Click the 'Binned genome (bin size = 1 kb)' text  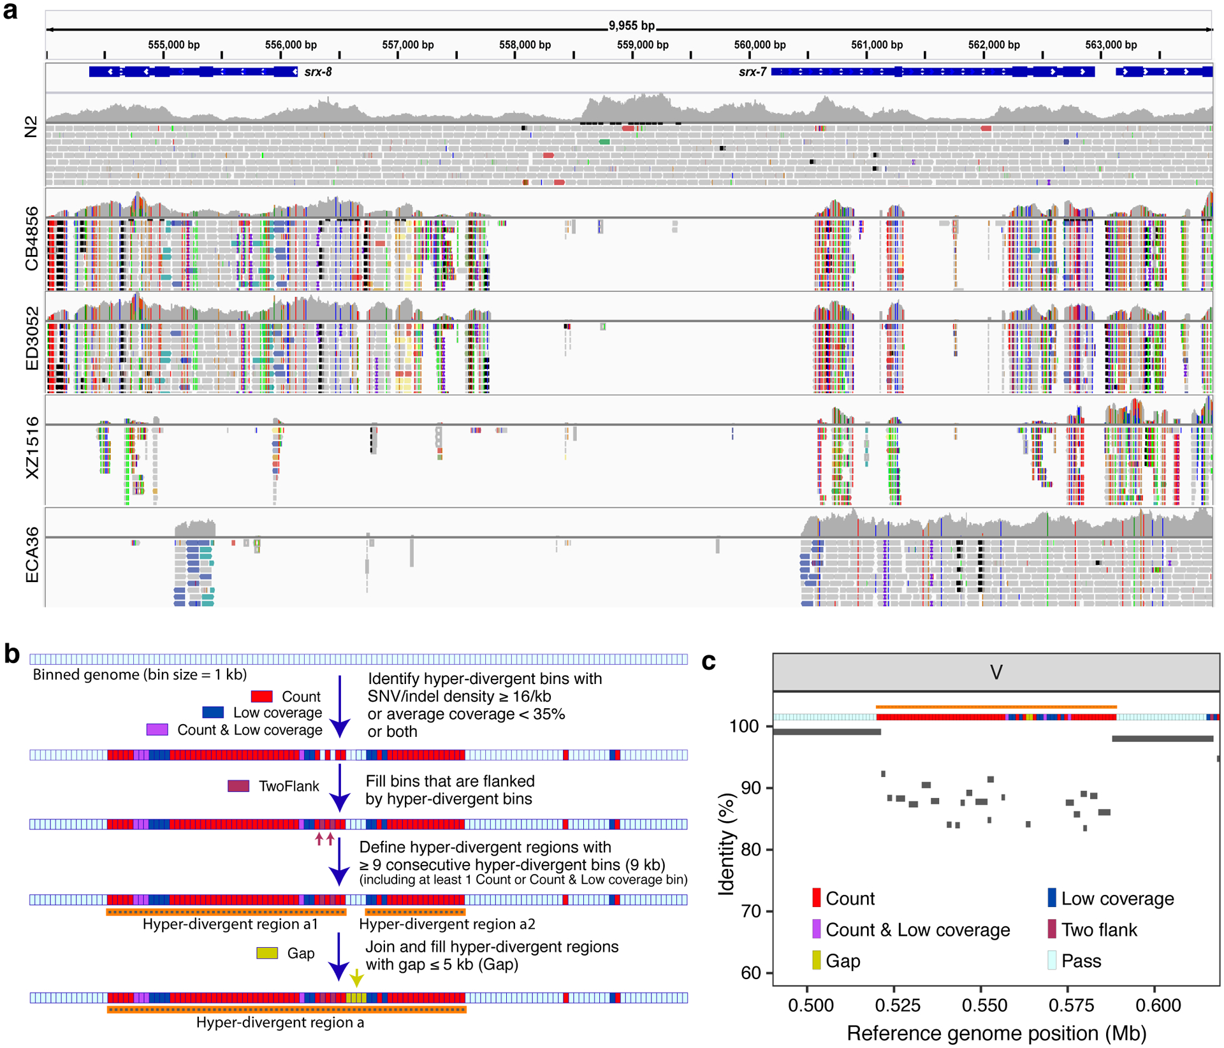coord(140,674)
